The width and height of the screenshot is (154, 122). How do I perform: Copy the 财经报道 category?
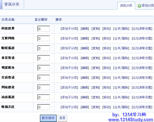point(96,48)
